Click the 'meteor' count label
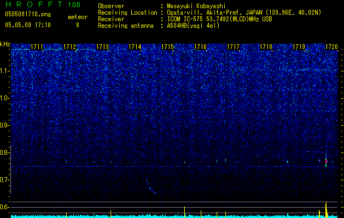Image resolution: width=344 pixels, height=218 pixels. 78,17
